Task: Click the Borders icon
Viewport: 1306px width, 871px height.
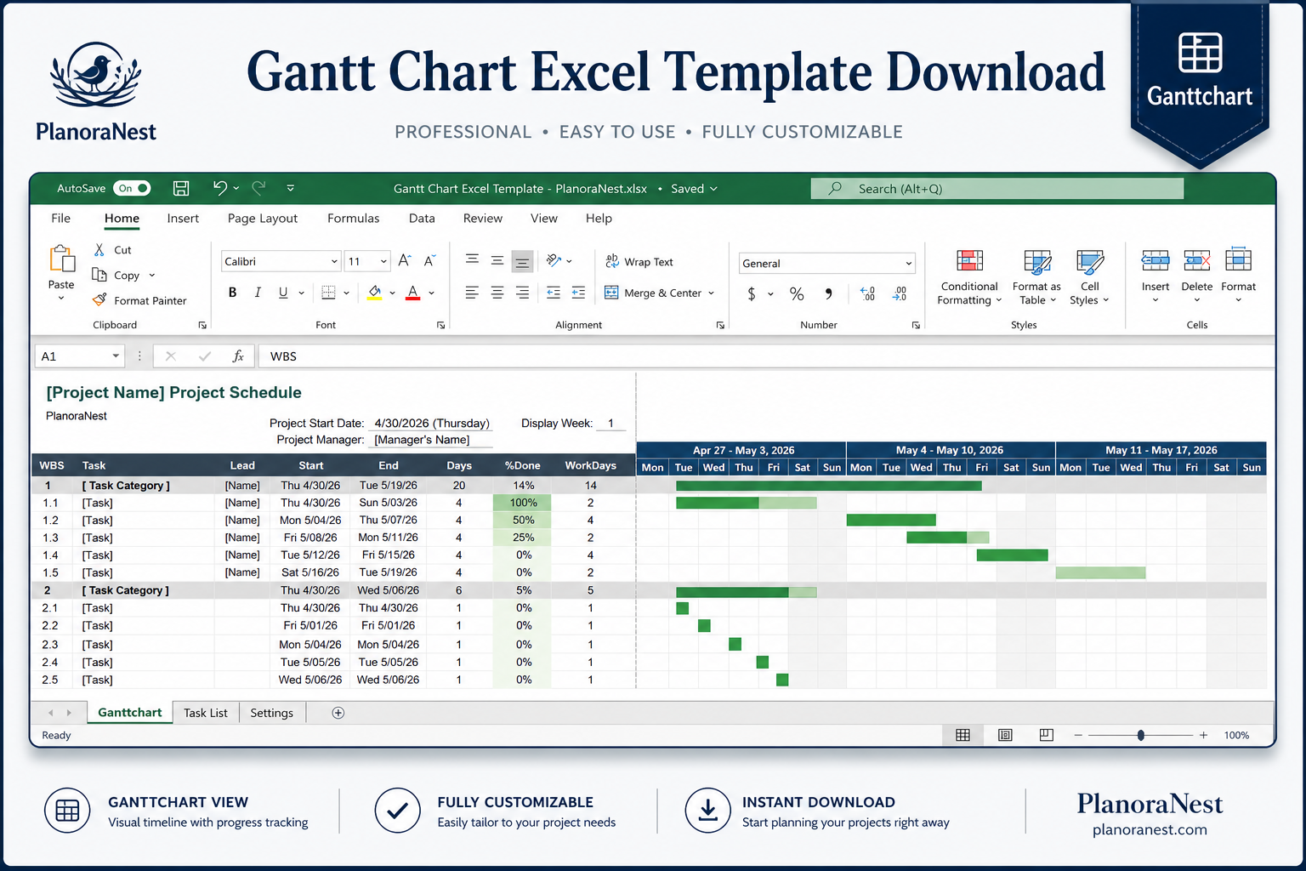Action: pyautogui.click(x=329, y=293)
